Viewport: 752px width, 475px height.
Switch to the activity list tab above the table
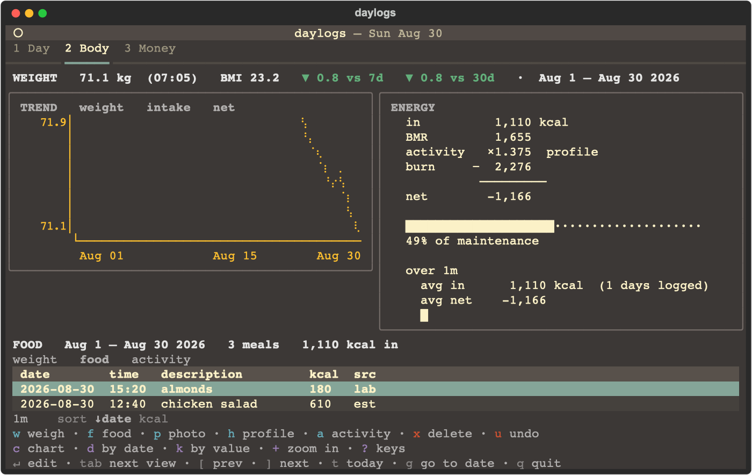click(161, 359)
